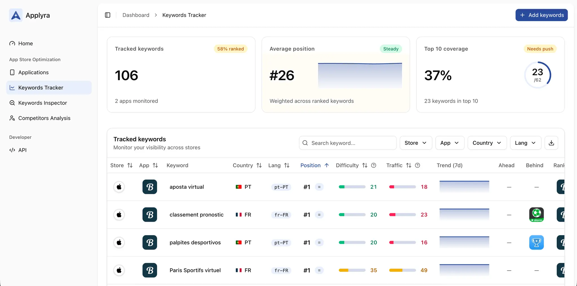Click the difficulty bar for Paris Sportifs virtuel
This screenshot has width=577, height=286.
pyautogui.click(x=352, y=271)
